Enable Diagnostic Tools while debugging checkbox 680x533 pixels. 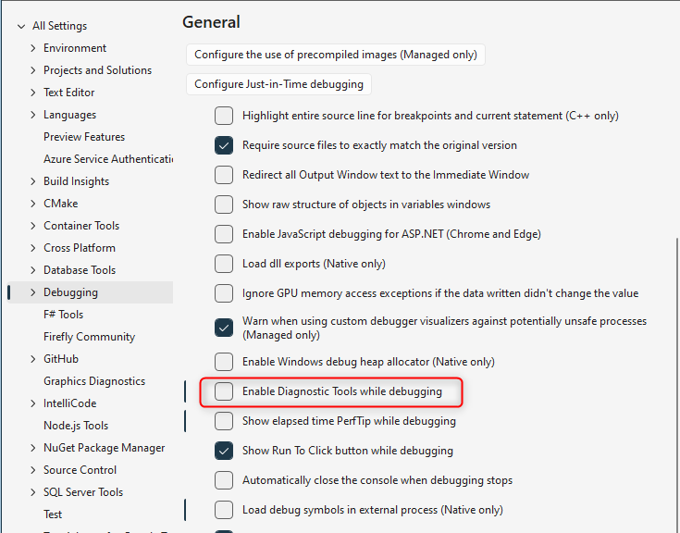pos(224,391)
